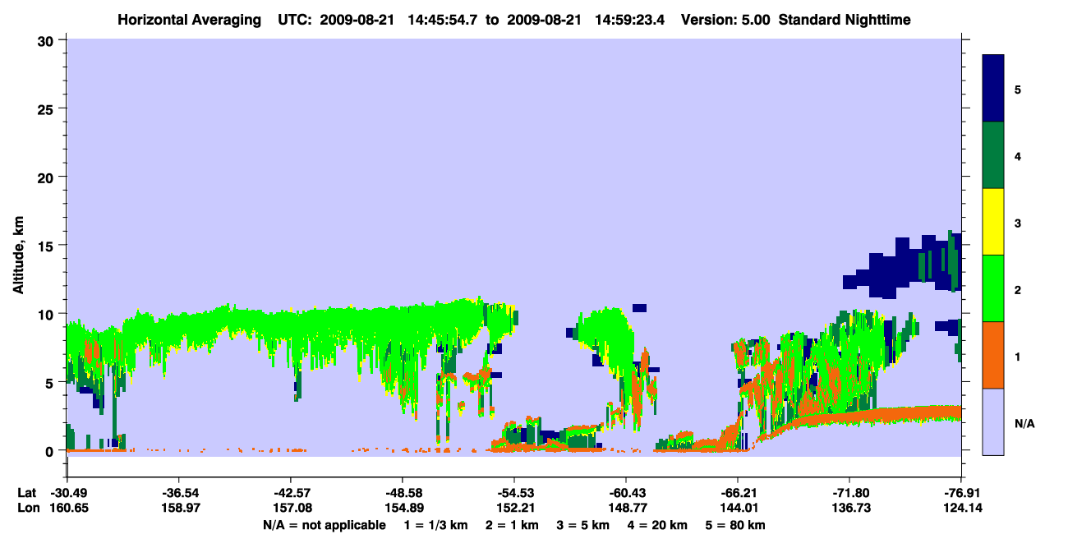The width and height of the screenshot is (1068, 548).
Task: Click the orange surface layer near latitude -71.80
Action: 849,417
